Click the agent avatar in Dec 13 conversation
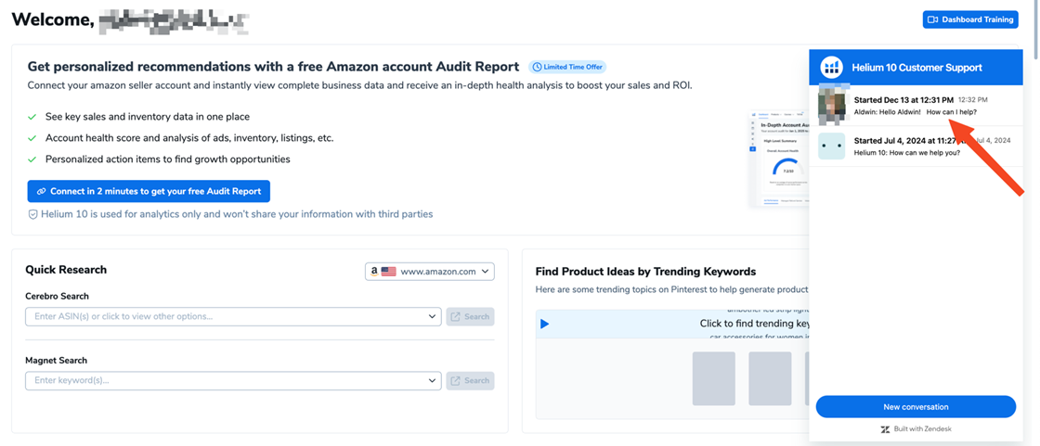 click(x=832, y=105)
